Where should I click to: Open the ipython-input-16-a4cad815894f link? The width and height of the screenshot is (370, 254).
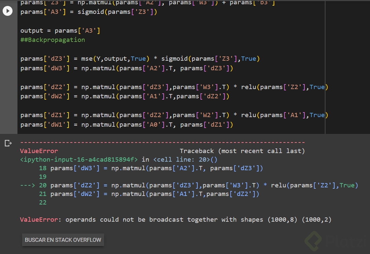[79, 159]
